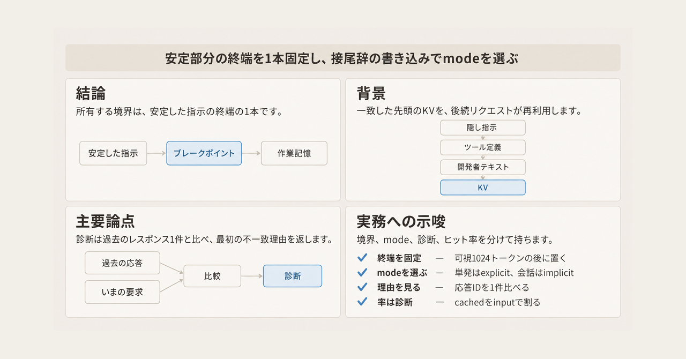This screenshot has width=686, height=359.
Task: Click the bold label 理由を見る
Action: pos(399,287)
